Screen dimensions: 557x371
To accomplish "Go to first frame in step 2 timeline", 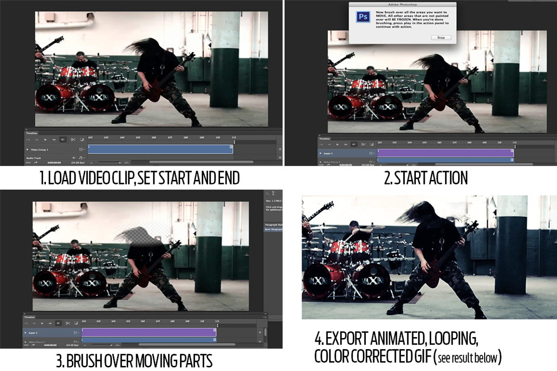I will pos(321,144).
